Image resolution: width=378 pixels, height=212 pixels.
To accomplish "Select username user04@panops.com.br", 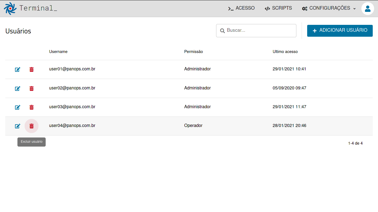I will (x=72, y=126).
